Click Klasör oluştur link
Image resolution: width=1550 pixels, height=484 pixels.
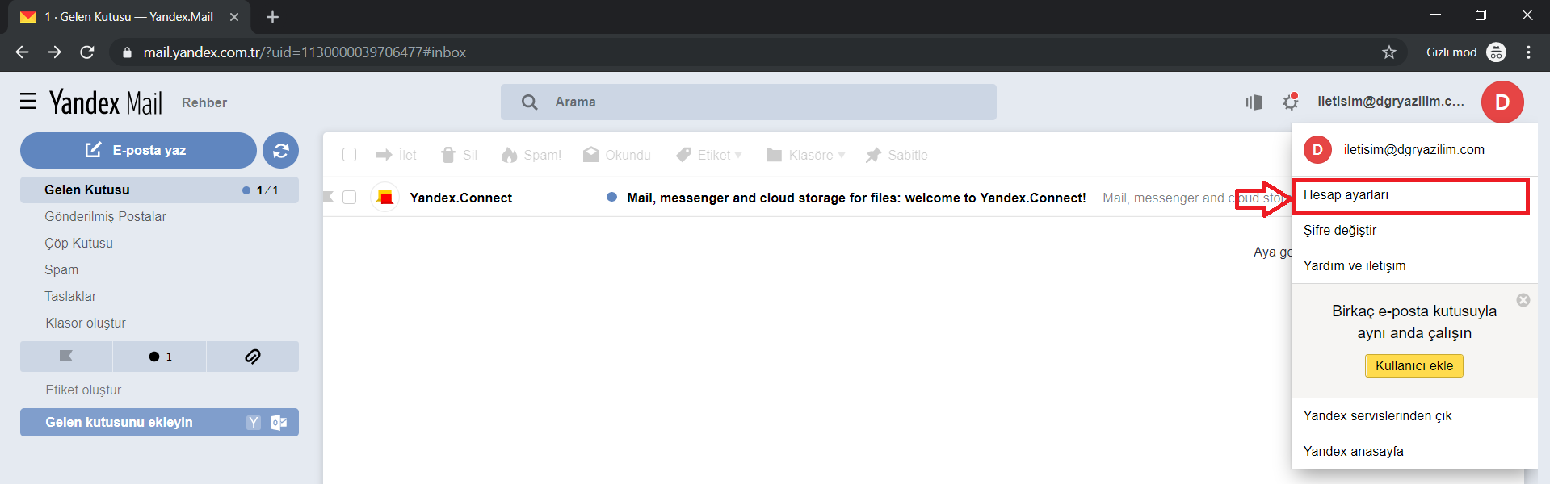click(86, 323)
